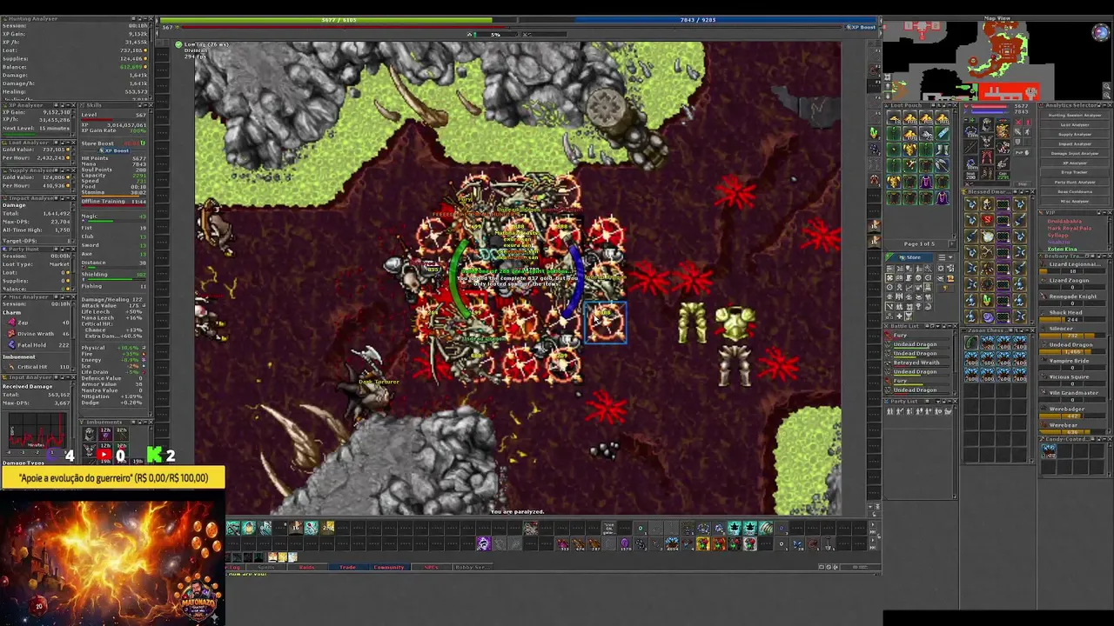
Task: Select the red S item in Blessed Dwarven container
Action: click(x=987, y=220)
